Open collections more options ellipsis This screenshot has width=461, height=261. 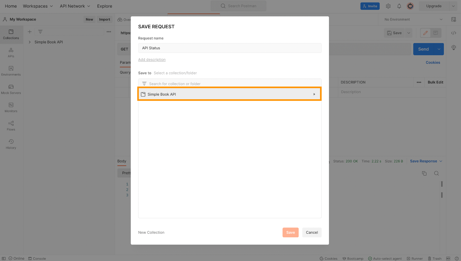tap(109, 32)
